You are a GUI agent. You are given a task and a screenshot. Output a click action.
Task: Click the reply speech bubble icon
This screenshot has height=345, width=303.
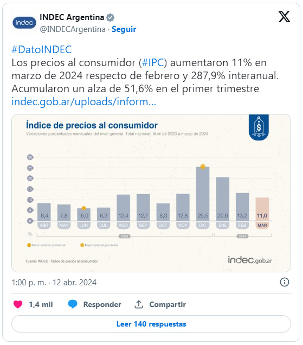click(73, 304)
